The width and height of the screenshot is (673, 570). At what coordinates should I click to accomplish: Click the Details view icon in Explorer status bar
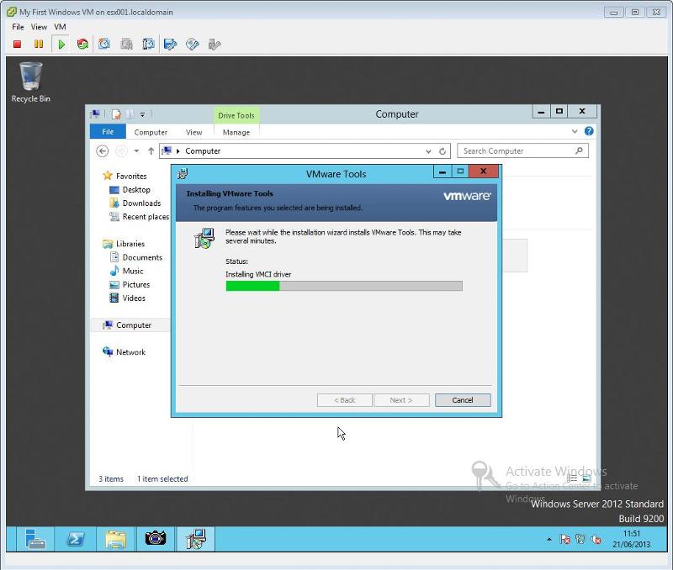click(x=572, y=478)
